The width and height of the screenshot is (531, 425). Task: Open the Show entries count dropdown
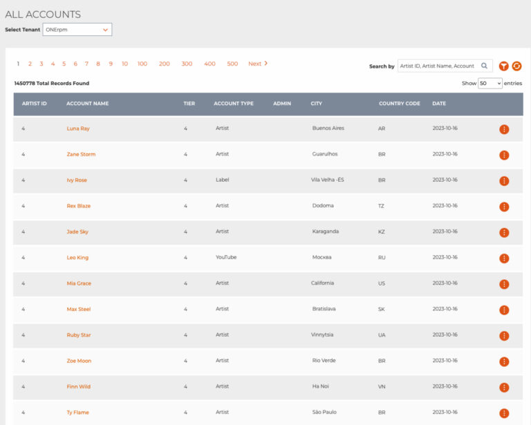[490, 83]
